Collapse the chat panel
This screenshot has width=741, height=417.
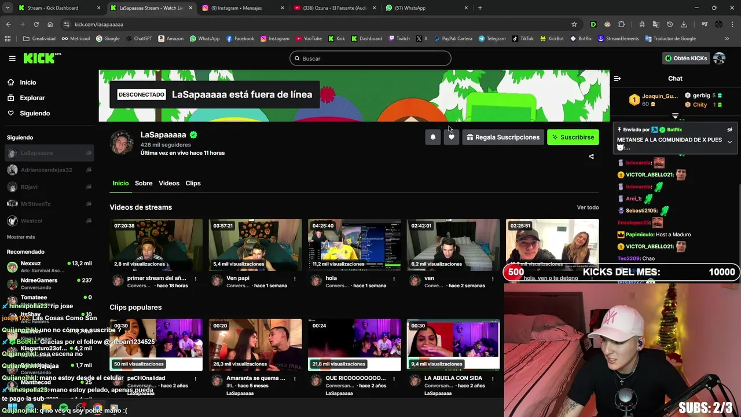[617, 78]
